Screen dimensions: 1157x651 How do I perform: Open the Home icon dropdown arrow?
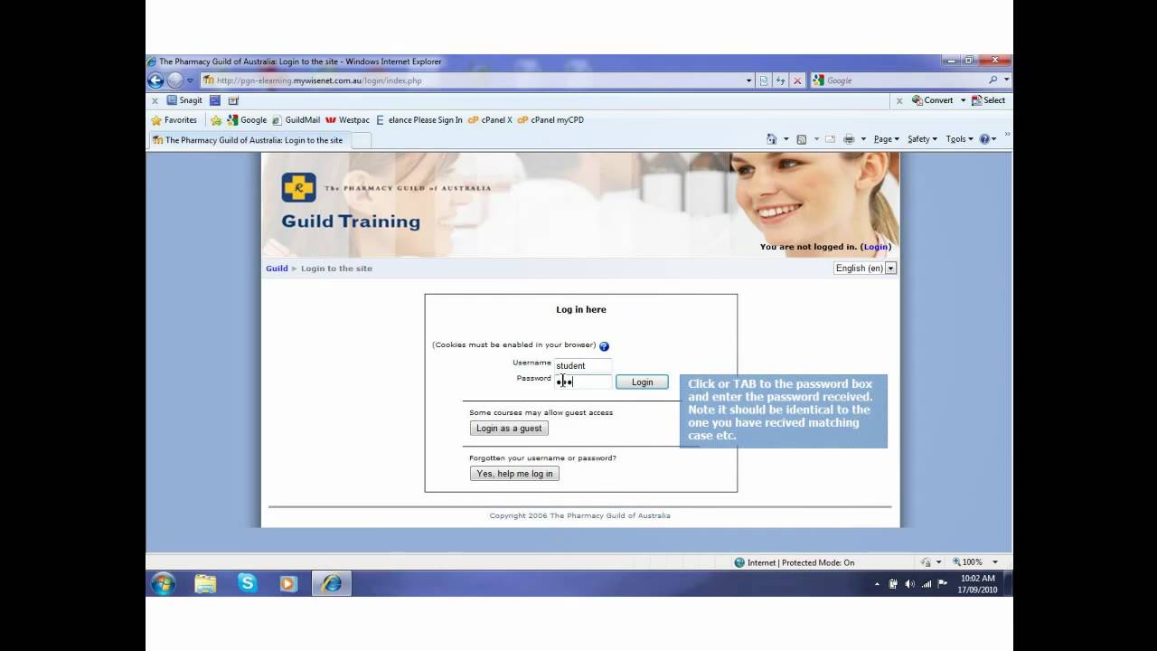pyautogui.click(x=785, y=139)
